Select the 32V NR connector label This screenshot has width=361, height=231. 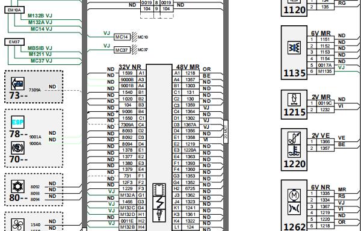(x=130, y=67)
